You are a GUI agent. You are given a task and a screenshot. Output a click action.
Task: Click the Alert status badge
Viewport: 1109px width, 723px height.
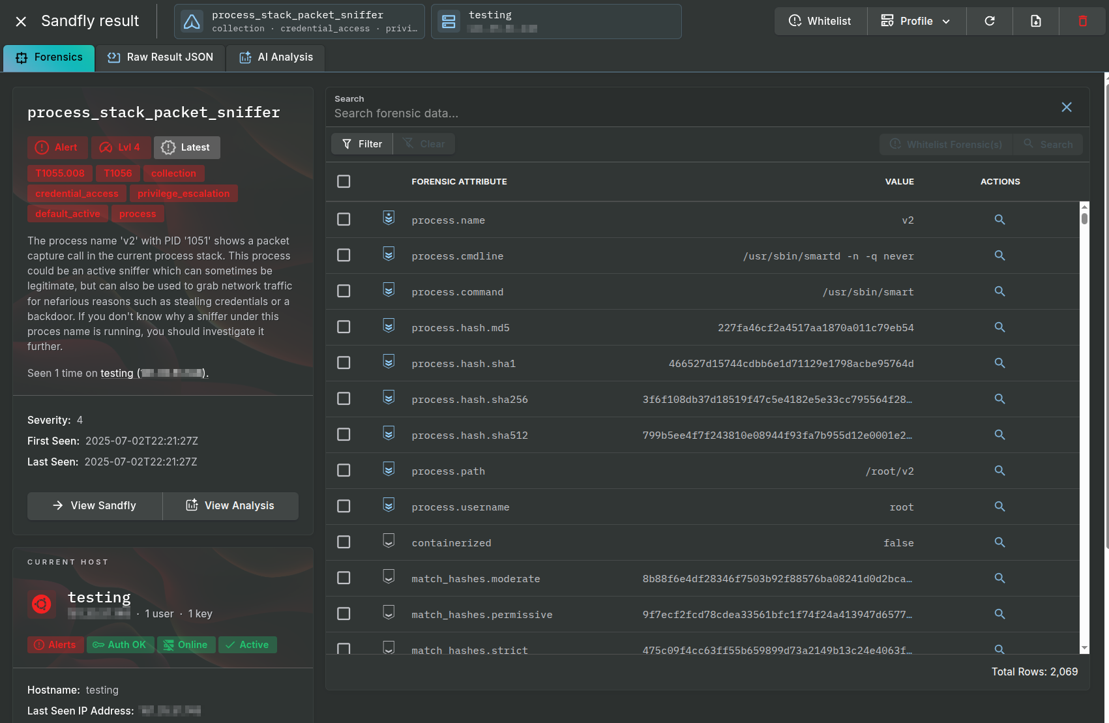click(57, 147)
